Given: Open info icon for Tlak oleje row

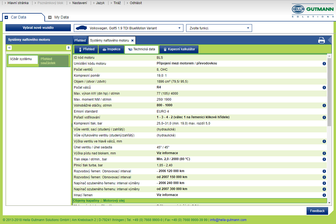Looking at the screenshot, I should 324,159.
